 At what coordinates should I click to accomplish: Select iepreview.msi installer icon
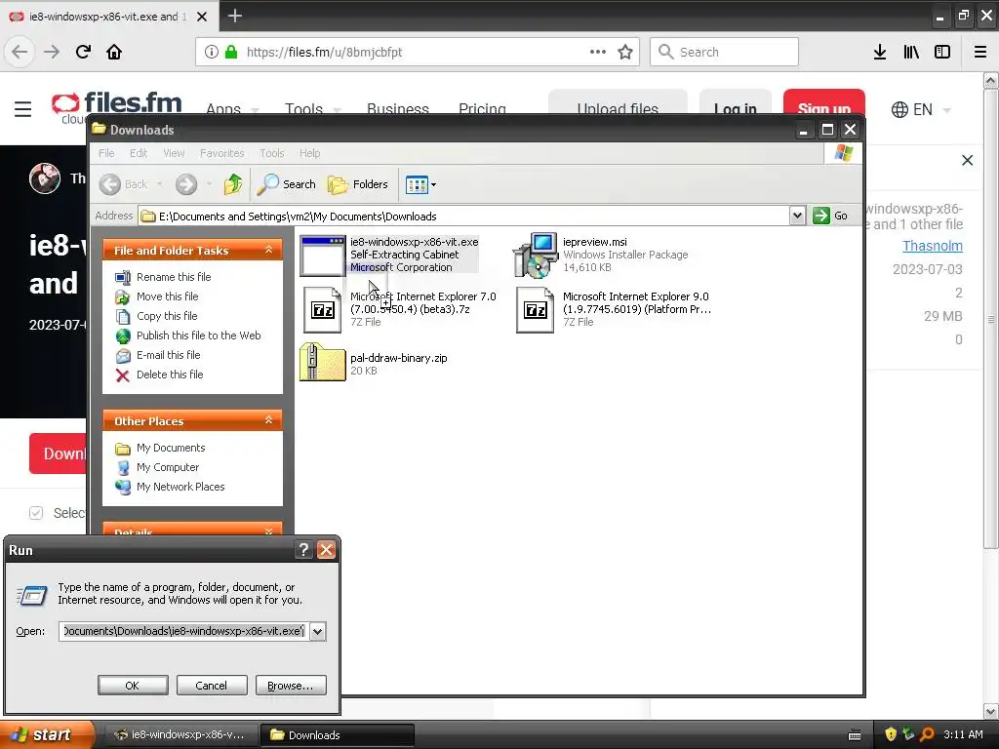point(536,256)
